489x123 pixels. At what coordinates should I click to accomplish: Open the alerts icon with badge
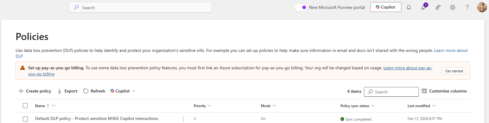pyautogui.click(x=423, y=7)
